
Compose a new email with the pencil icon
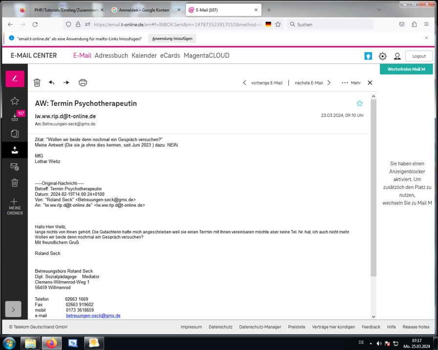tap(15, 79)
